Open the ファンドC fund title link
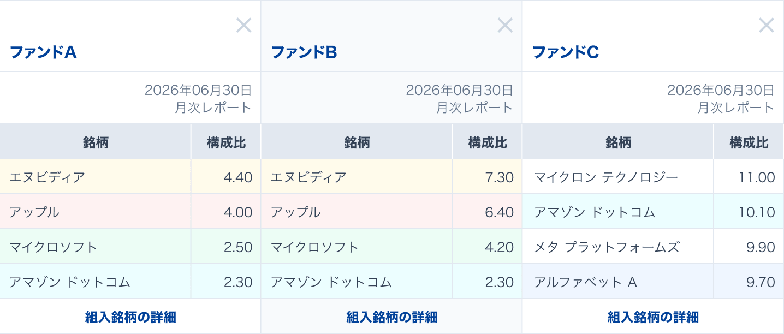784x334 pixels. tap(566, 52)
